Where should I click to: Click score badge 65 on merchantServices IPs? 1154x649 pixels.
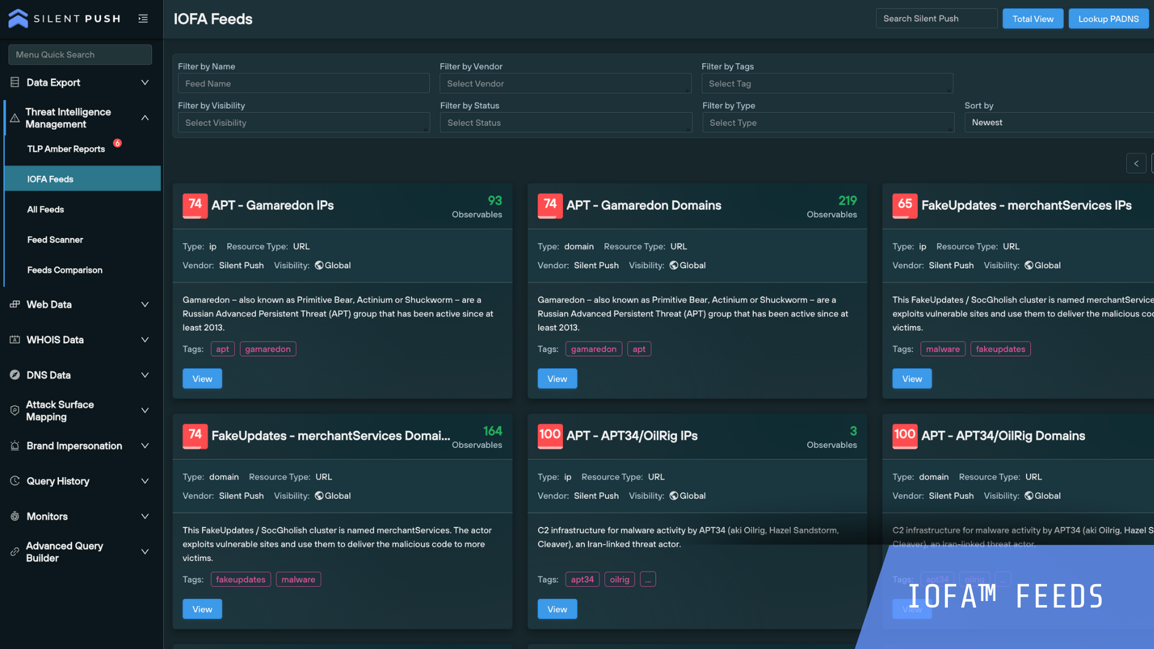[905, 206]
